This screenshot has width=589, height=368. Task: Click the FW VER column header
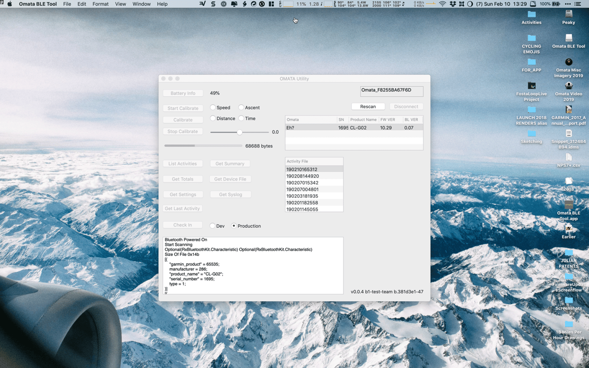click(390, 119)
